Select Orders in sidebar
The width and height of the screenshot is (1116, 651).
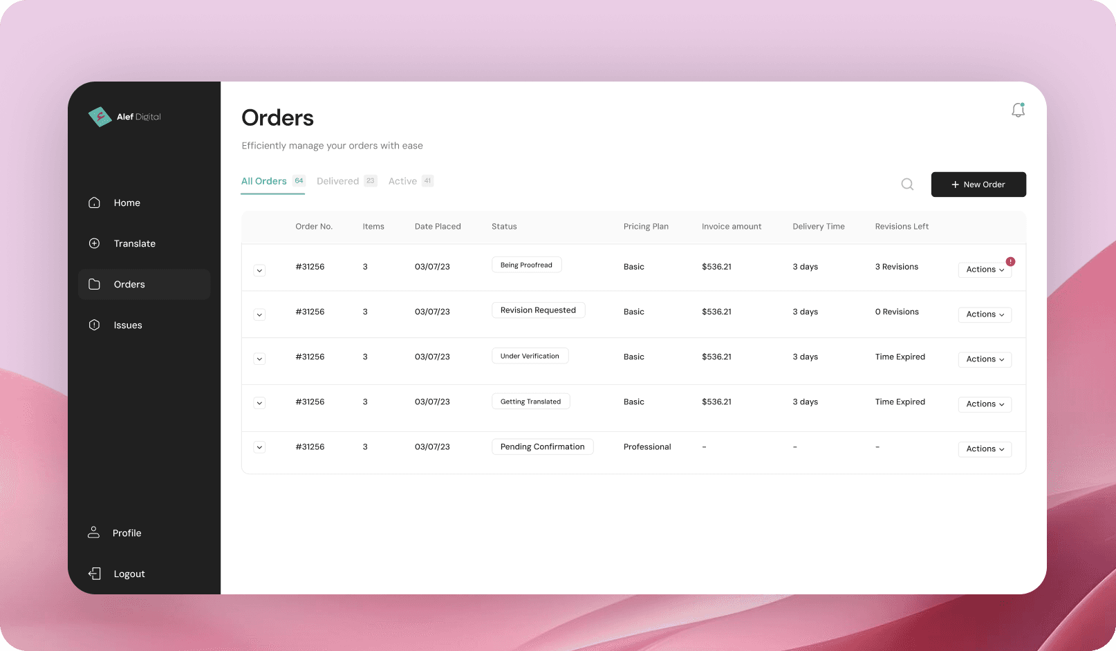click(144, 284)
